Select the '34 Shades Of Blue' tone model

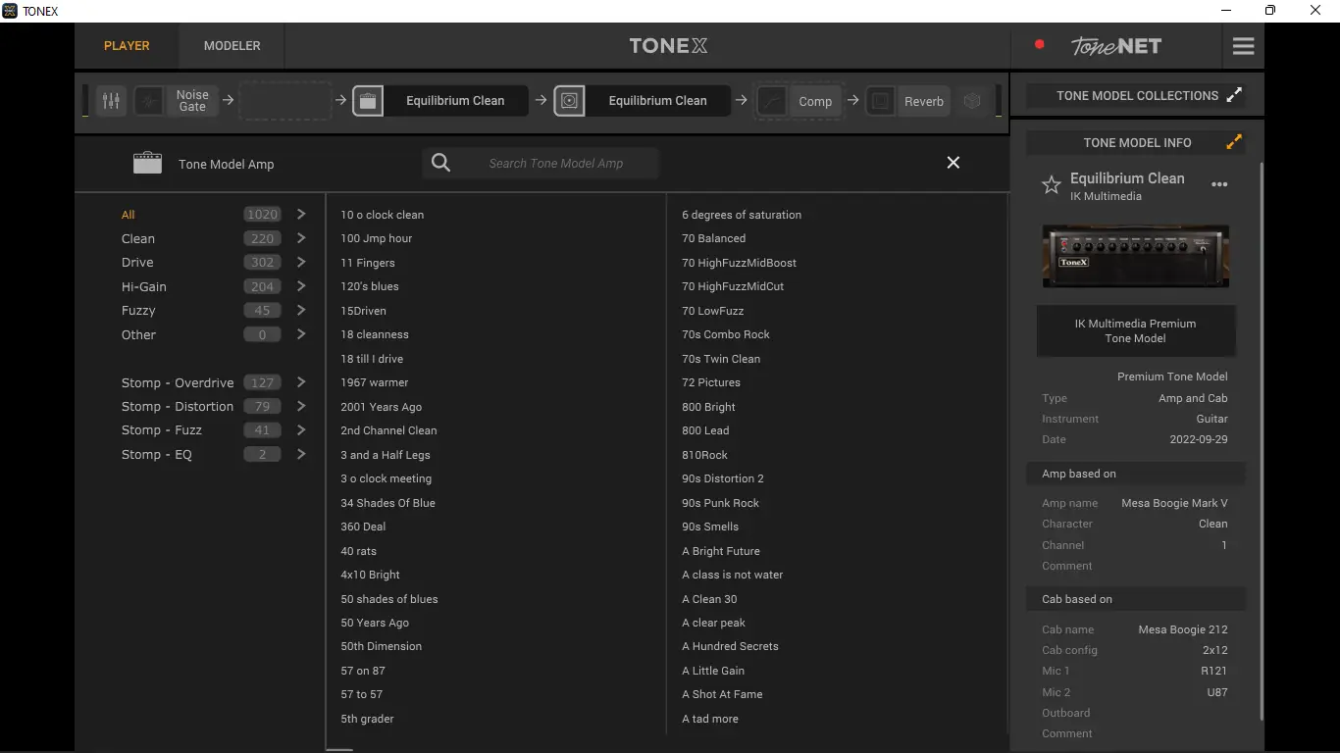387,503
